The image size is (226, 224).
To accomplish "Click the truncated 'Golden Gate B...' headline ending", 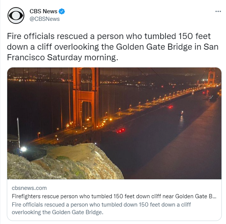I will tap(196, 196).
